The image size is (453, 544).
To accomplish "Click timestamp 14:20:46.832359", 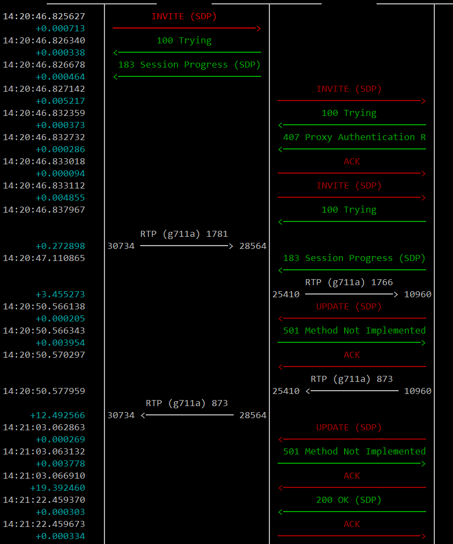I will [x=44, y=113].
